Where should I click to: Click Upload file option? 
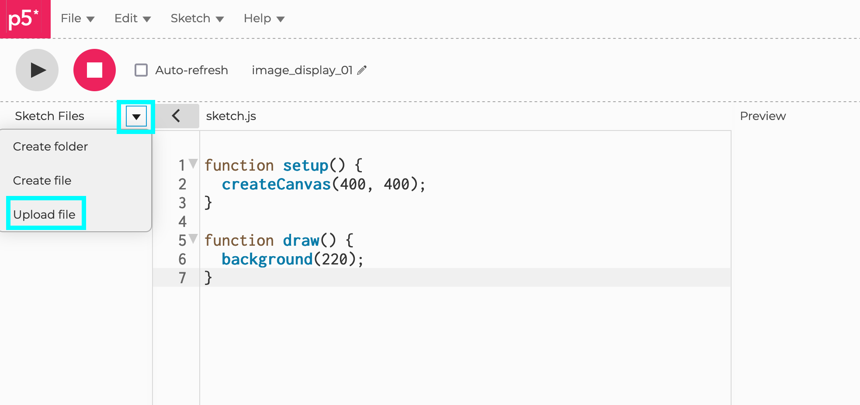(x=45, y=214)
